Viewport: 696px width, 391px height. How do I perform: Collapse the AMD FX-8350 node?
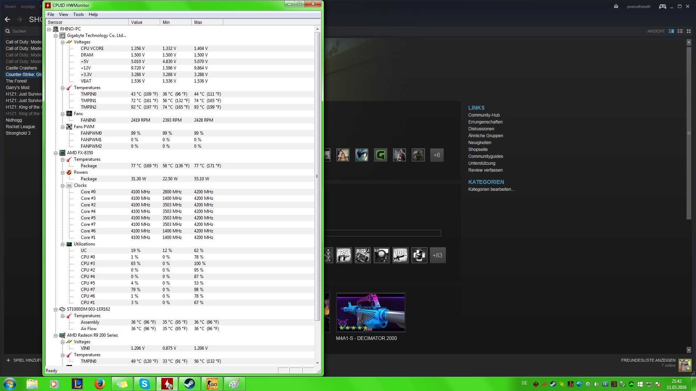tap(55, 153)
